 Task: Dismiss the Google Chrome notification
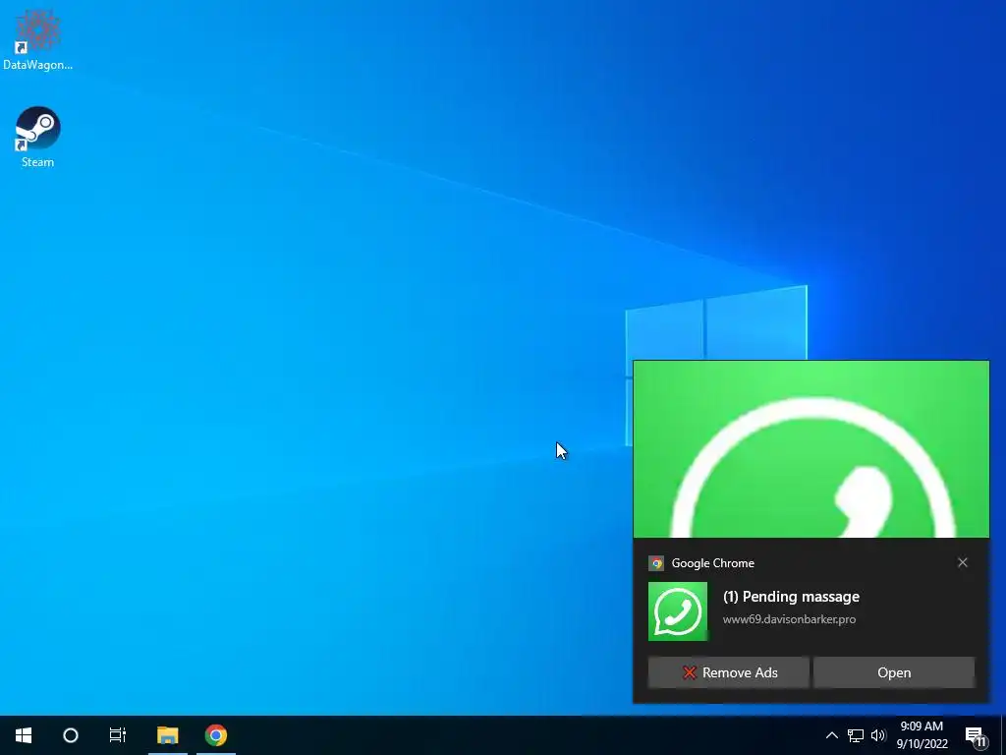tap(963, 562)
